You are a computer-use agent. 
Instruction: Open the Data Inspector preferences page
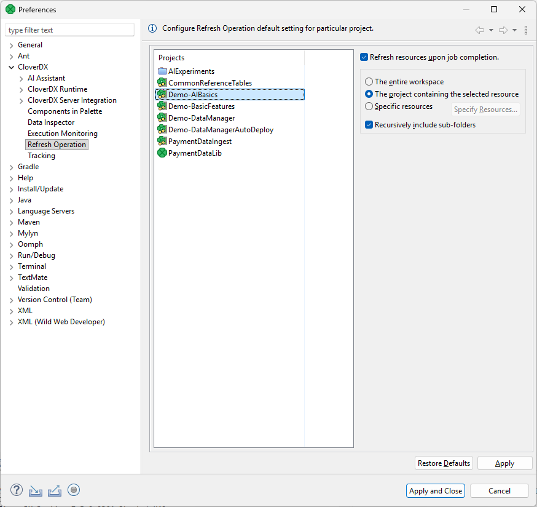51,122
